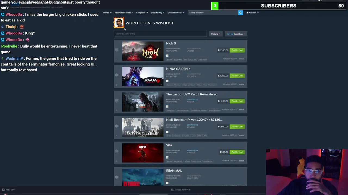Click the Post-apocalyptic tag on Last of Us
Viewport: 348px width, 195px height.
coord(182,110)
